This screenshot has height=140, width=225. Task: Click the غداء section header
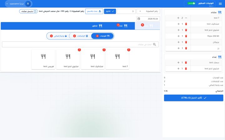coord(217,57)
